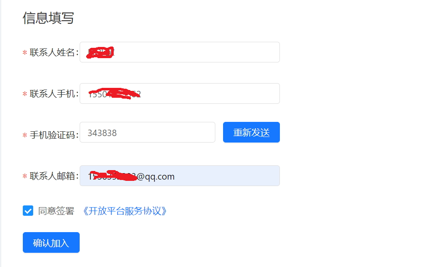
Task: Click the 信息填写 page heading
Action: click(48, 18)
